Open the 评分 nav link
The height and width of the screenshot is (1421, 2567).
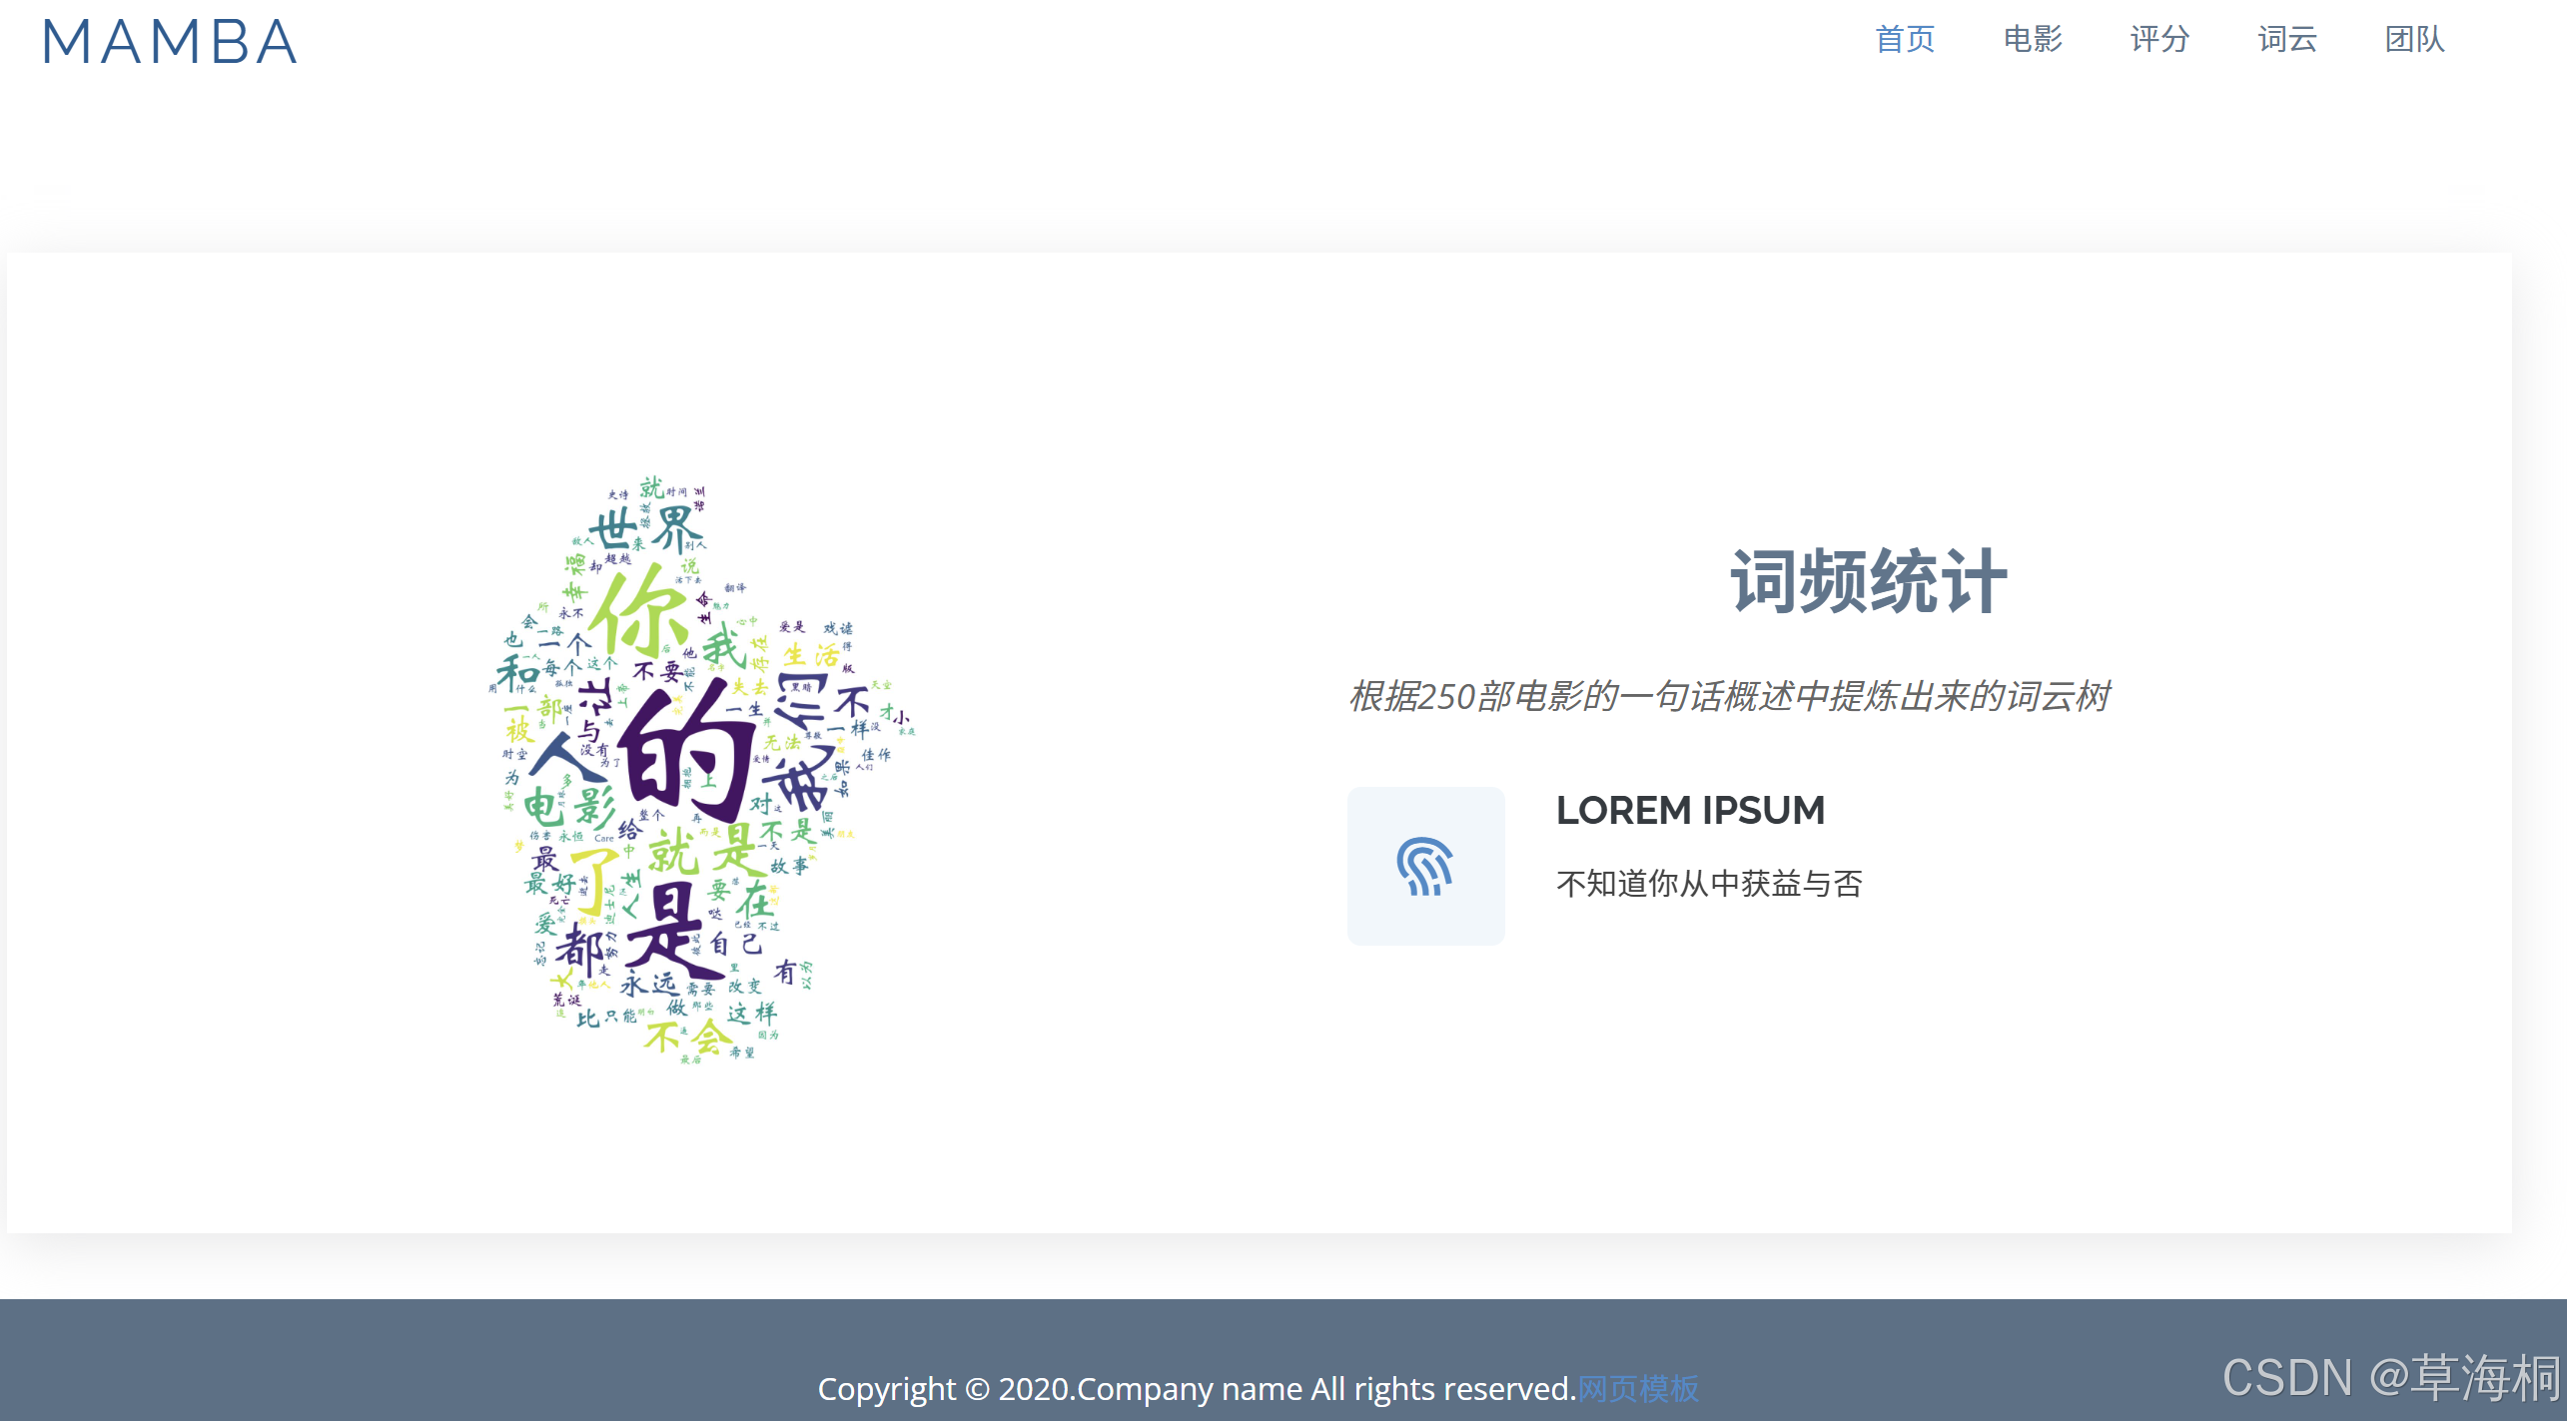click(2159, 39)
